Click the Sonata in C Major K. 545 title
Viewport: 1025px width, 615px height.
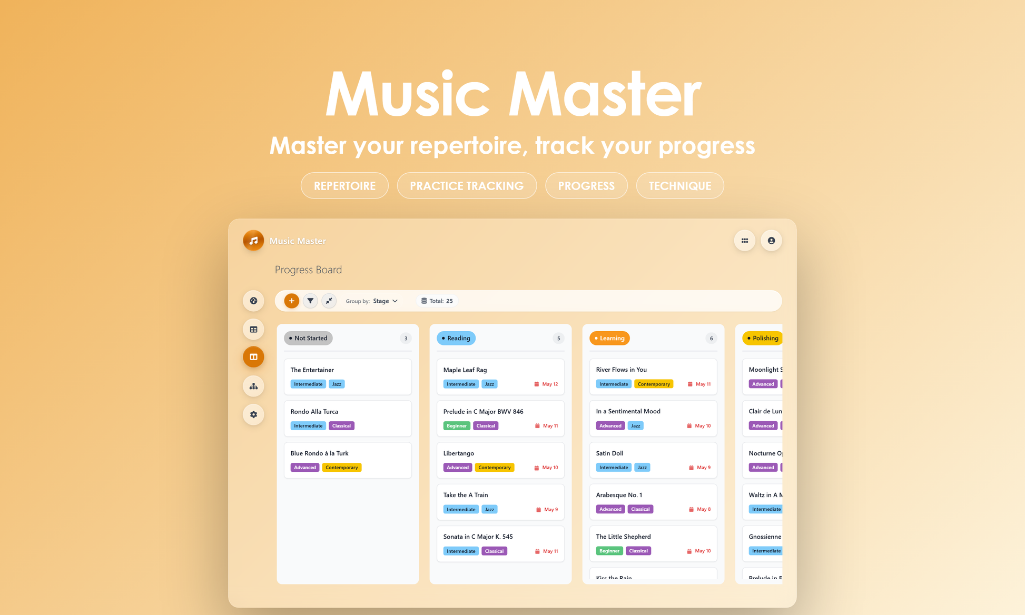coord(478,537)
